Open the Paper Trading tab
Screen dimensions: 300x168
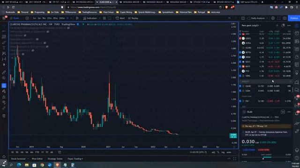[75, 159]
